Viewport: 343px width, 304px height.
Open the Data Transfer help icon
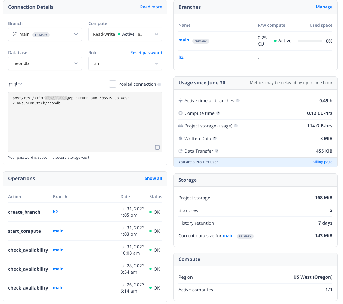216,151
